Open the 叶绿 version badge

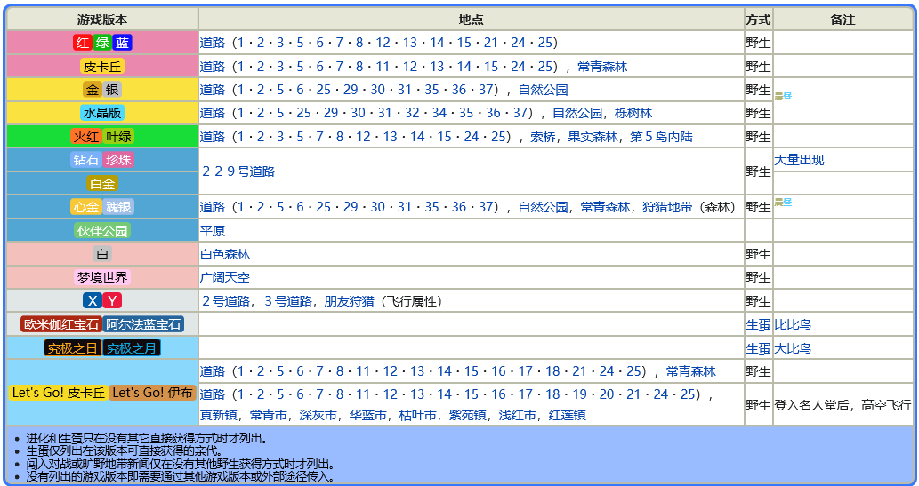(x=118, y=137)
